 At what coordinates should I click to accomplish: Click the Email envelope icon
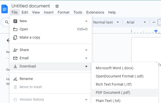[x=15, y=58]
